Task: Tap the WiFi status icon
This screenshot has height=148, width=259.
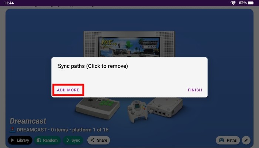Action: click(x=233, y=3)
